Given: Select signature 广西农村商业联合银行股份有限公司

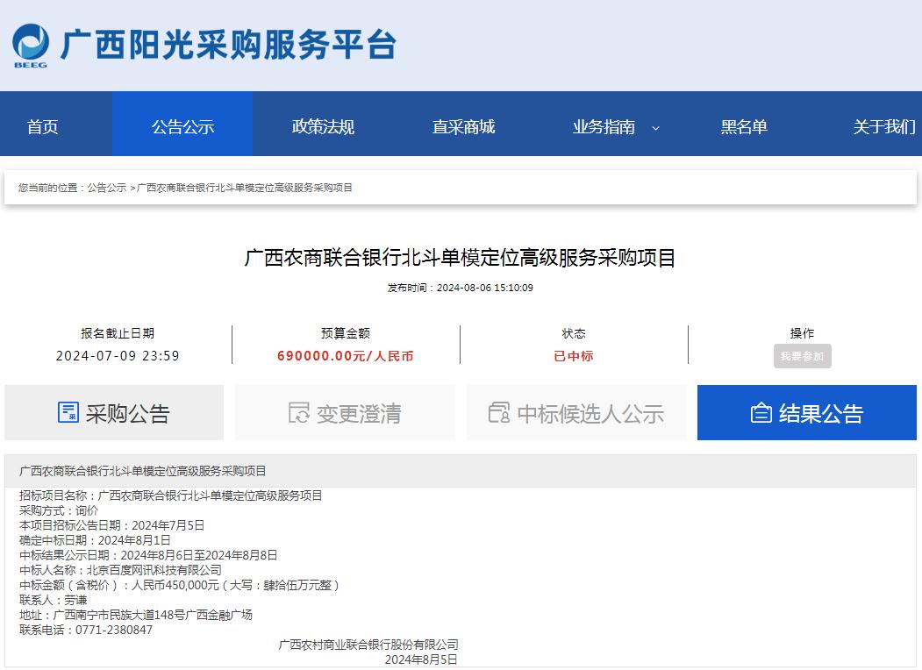Looking at the screenshot, I should (368, 645).
